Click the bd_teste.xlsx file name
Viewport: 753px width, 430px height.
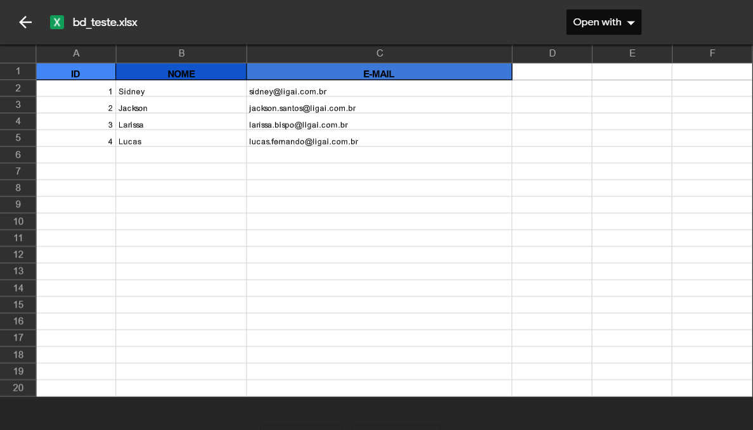click(x=105, y=22)
